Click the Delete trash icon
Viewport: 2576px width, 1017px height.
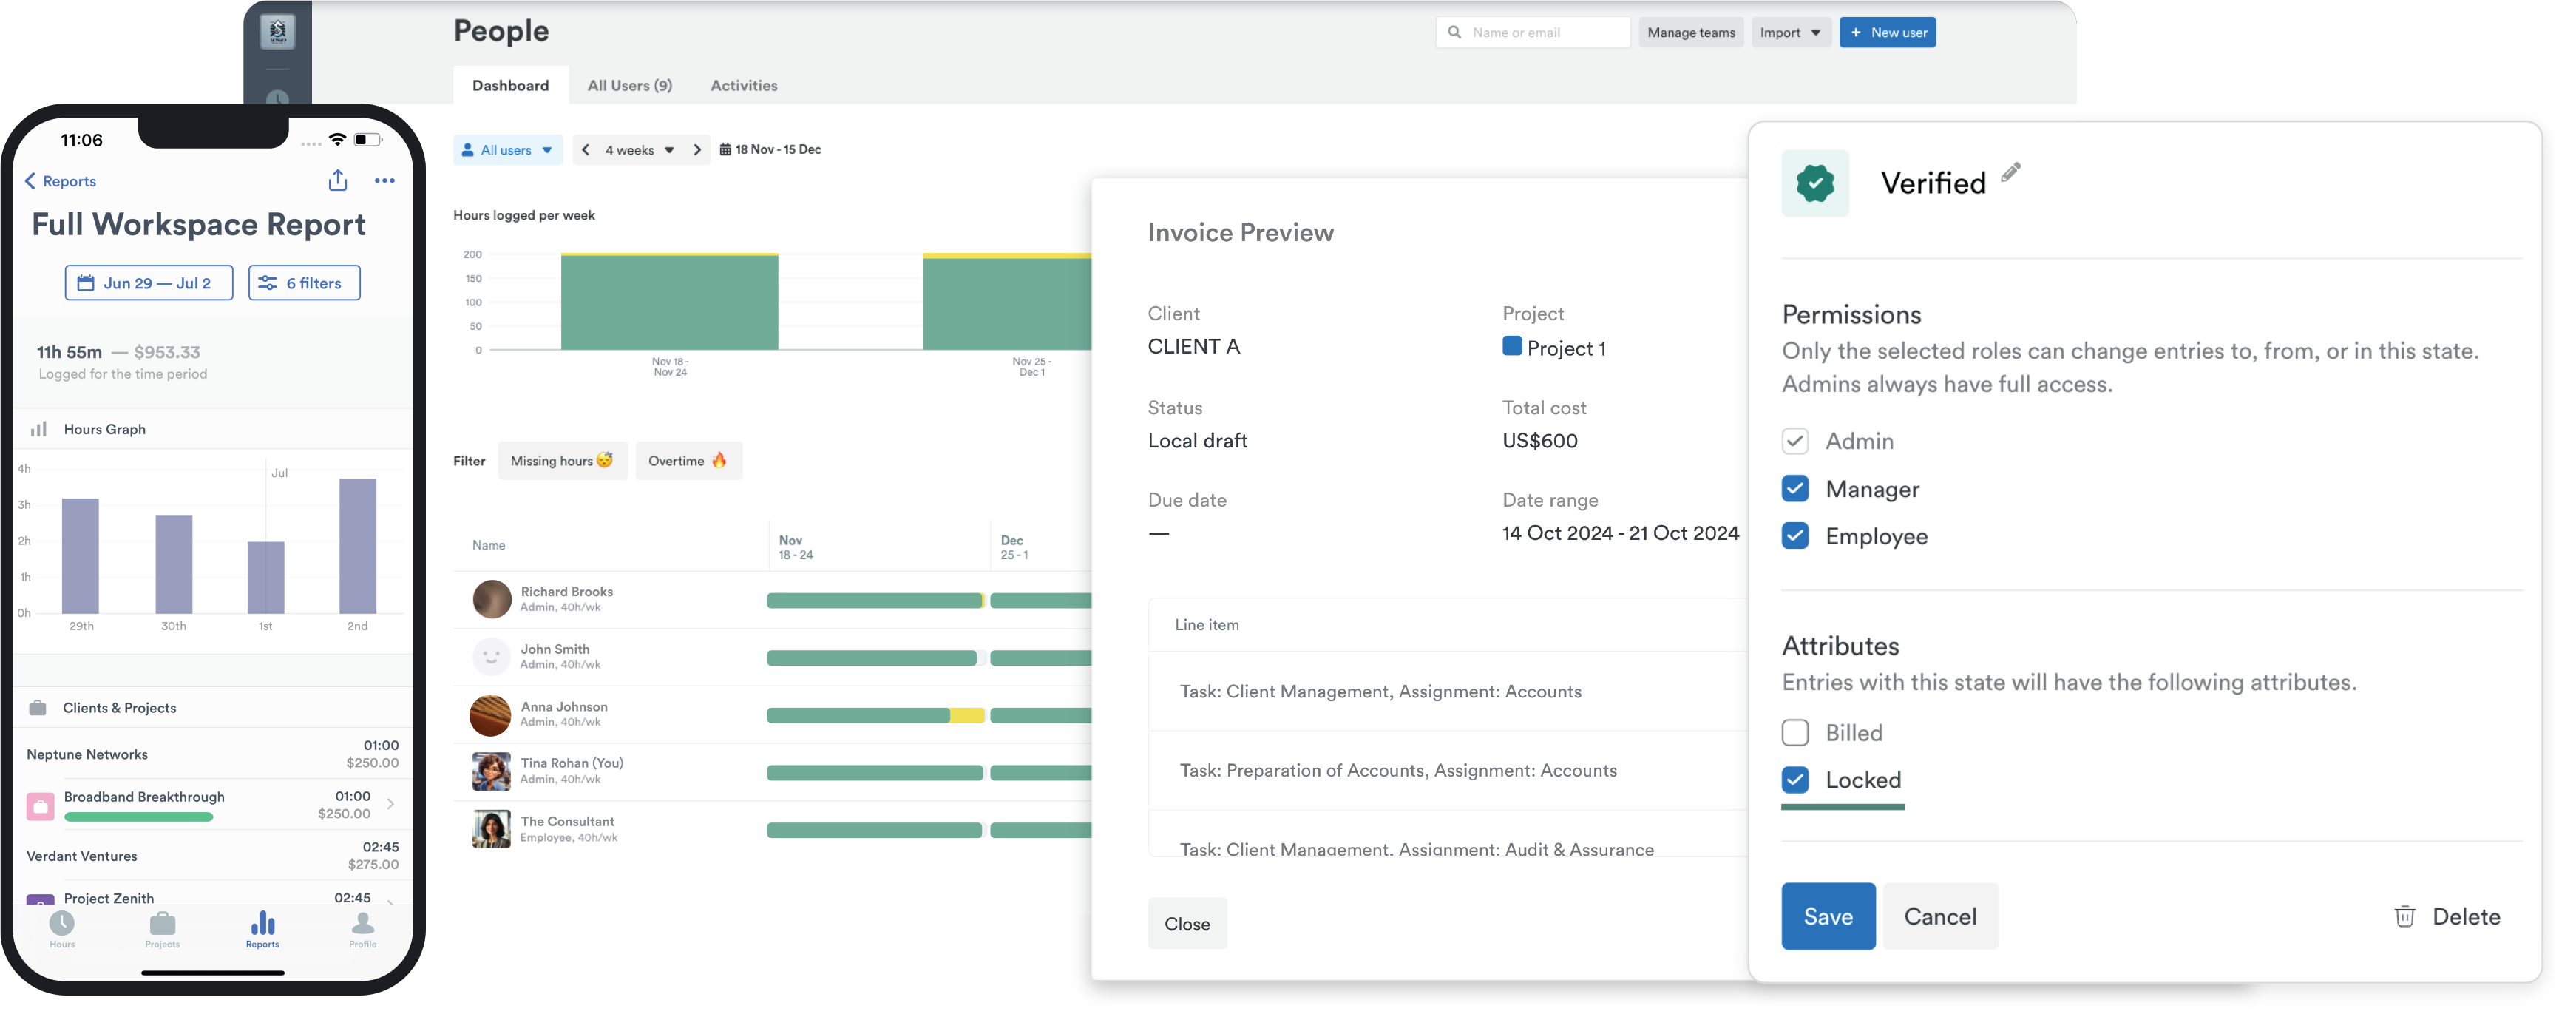point(2404,916)
